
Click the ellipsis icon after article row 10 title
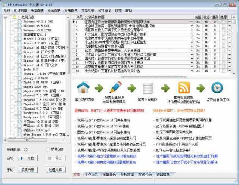pos(192,58)
